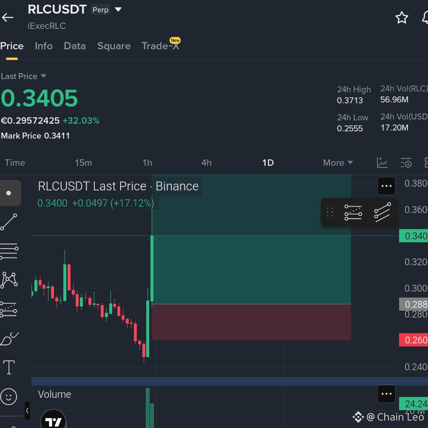Expand the RLCUSDT Perp pair selector
Image resolution: width=428 pixels, height=428 pixels.
(118, 9)
